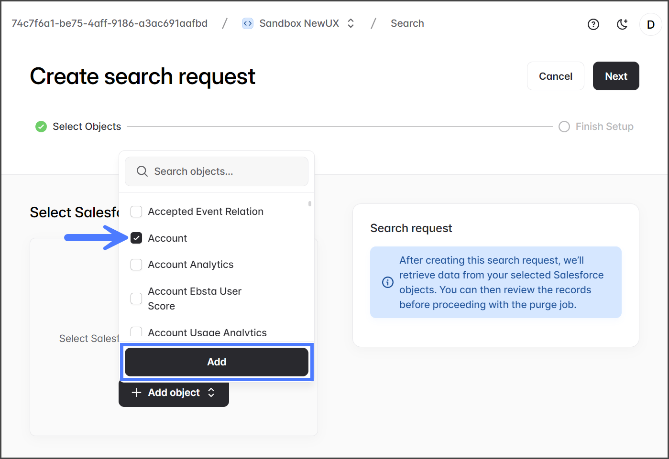Click the green Select Objects step checkmark
Viewport: 669px width, 459px height.
click(x=41, y=127)
